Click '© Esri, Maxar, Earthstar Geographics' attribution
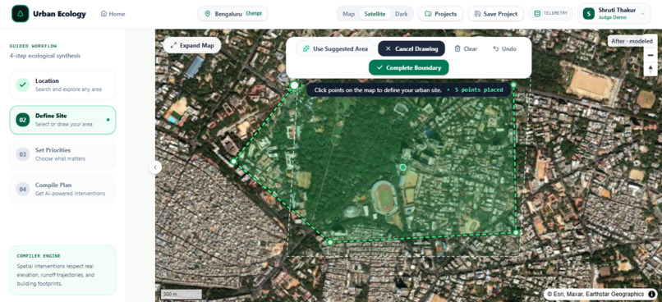 (595, 294)
